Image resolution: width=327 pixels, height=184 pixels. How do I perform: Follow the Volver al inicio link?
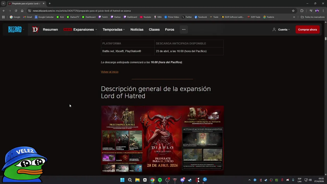pos(110,72)
